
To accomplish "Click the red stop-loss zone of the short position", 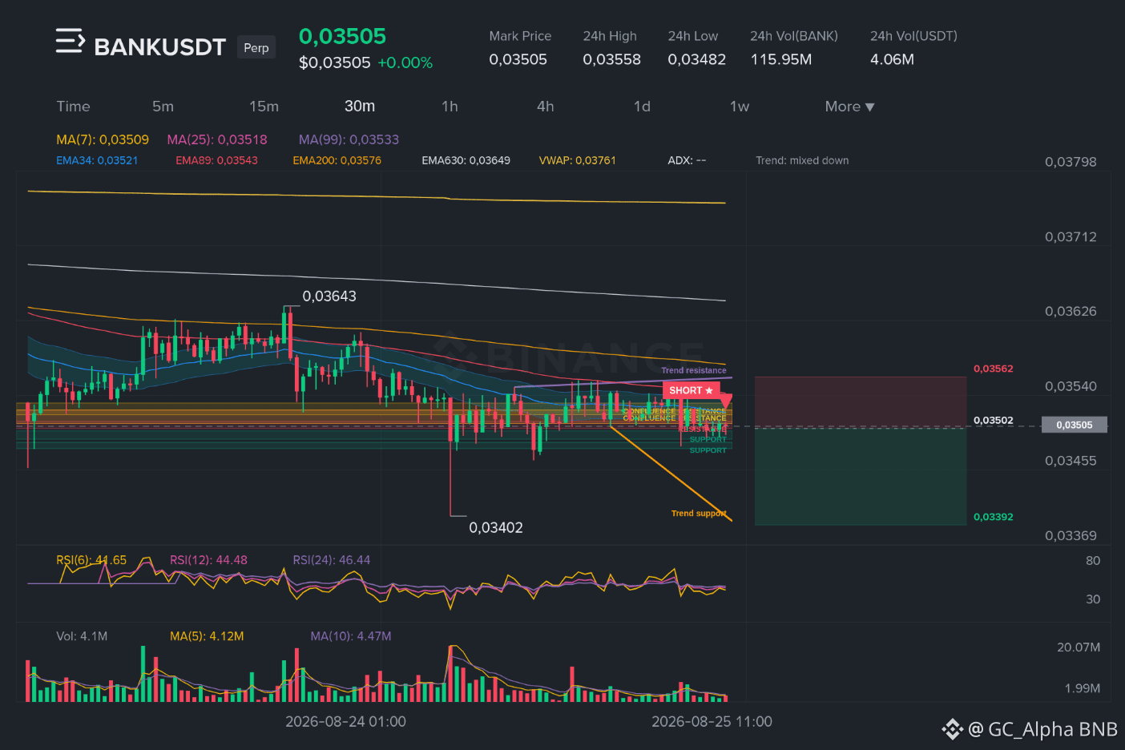I will tap(861, 401).
